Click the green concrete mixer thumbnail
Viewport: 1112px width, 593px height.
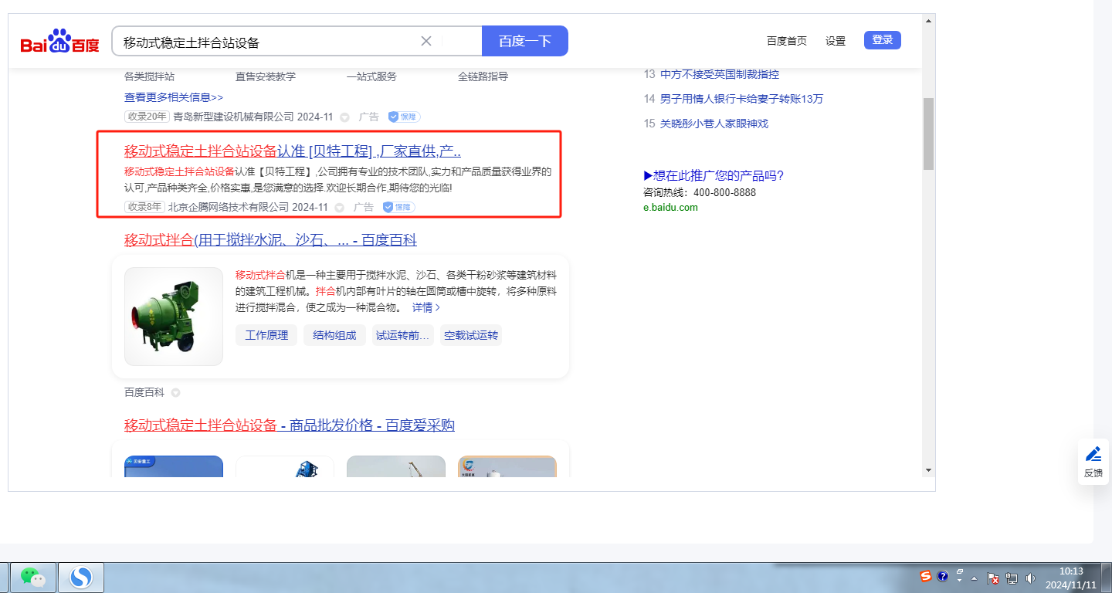pyautogui.click(x=174, y=317)
